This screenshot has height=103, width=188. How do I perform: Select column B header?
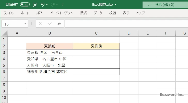tap(50, 33)
